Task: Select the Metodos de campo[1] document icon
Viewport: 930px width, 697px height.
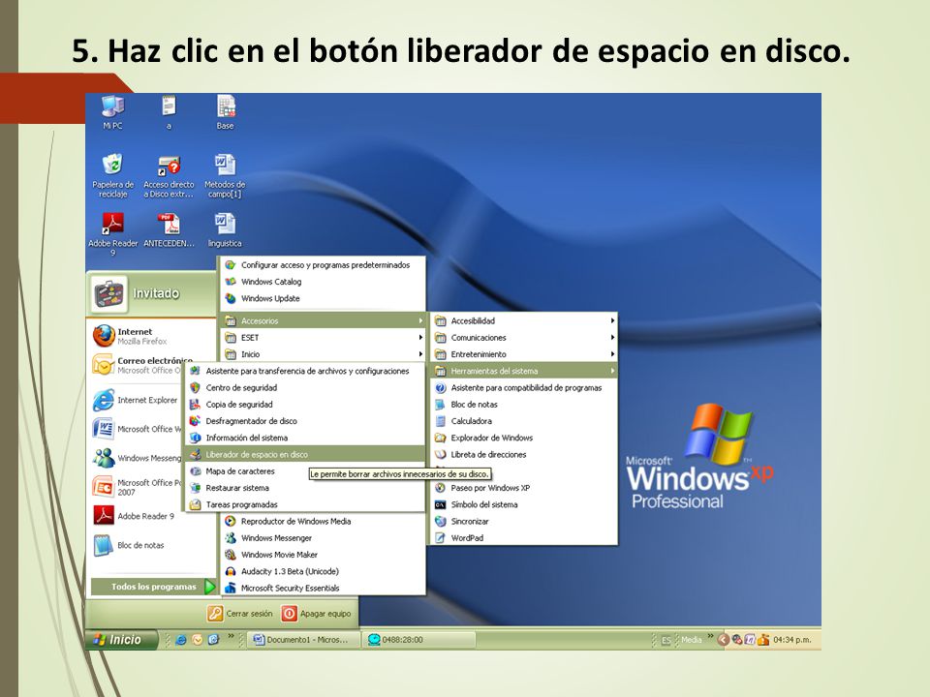Action: tap(225, 175)
